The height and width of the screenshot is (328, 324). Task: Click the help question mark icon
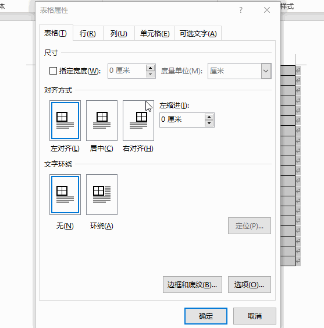coord(241,10)
